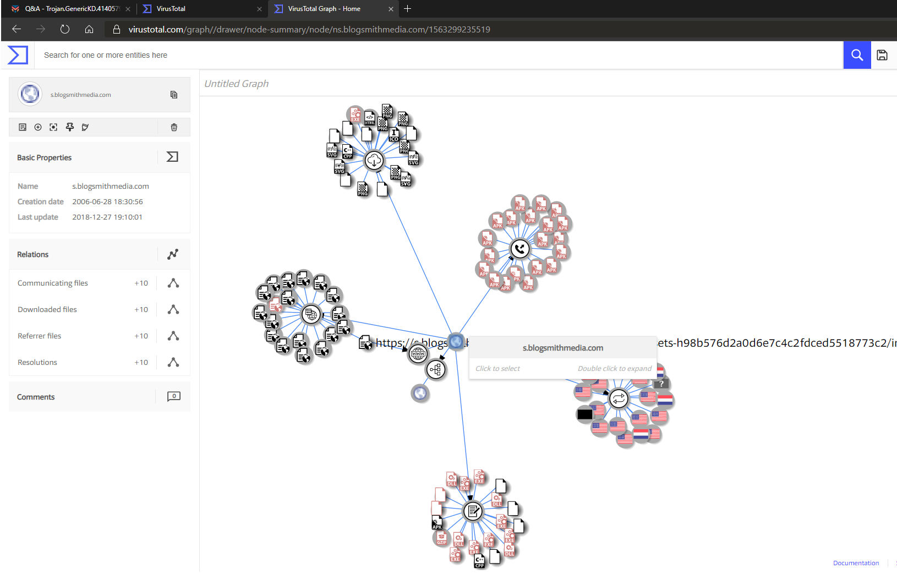Image resolution: width=897 pixels, height=574 pixels.
Task: Select the arrows hub node among the flags
Action: point(619,398)
